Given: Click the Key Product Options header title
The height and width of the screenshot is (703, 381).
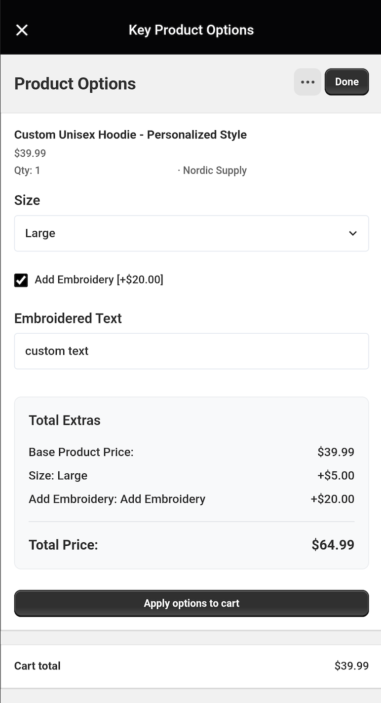Looking at the screenshot, I should point(191,30).
